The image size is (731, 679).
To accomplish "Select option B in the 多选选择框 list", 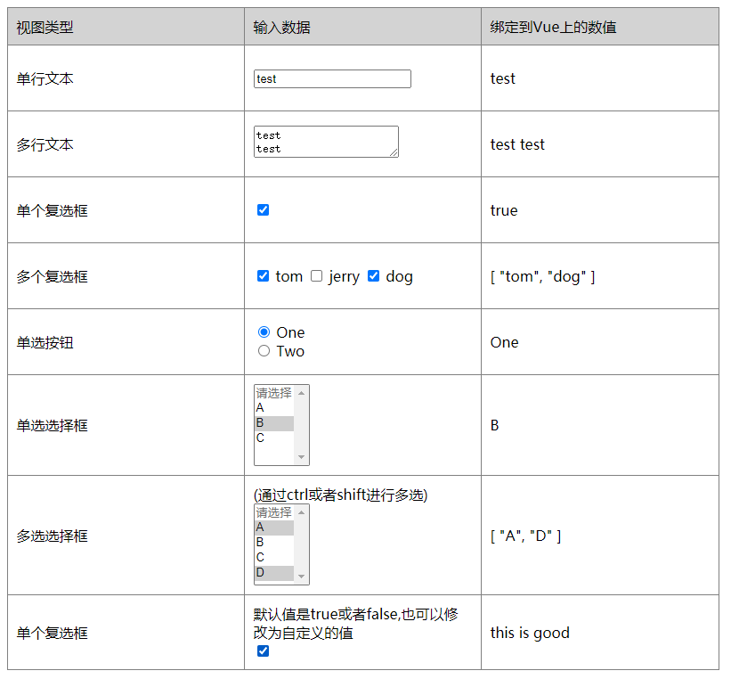I will click(274, 543).
